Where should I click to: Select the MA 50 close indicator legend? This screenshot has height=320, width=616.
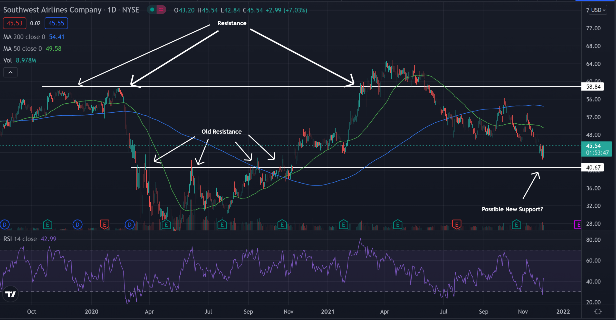pos(32,49)
